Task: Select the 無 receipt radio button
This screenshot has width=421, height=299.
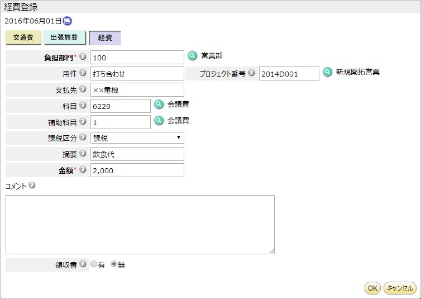Action: 114,264
